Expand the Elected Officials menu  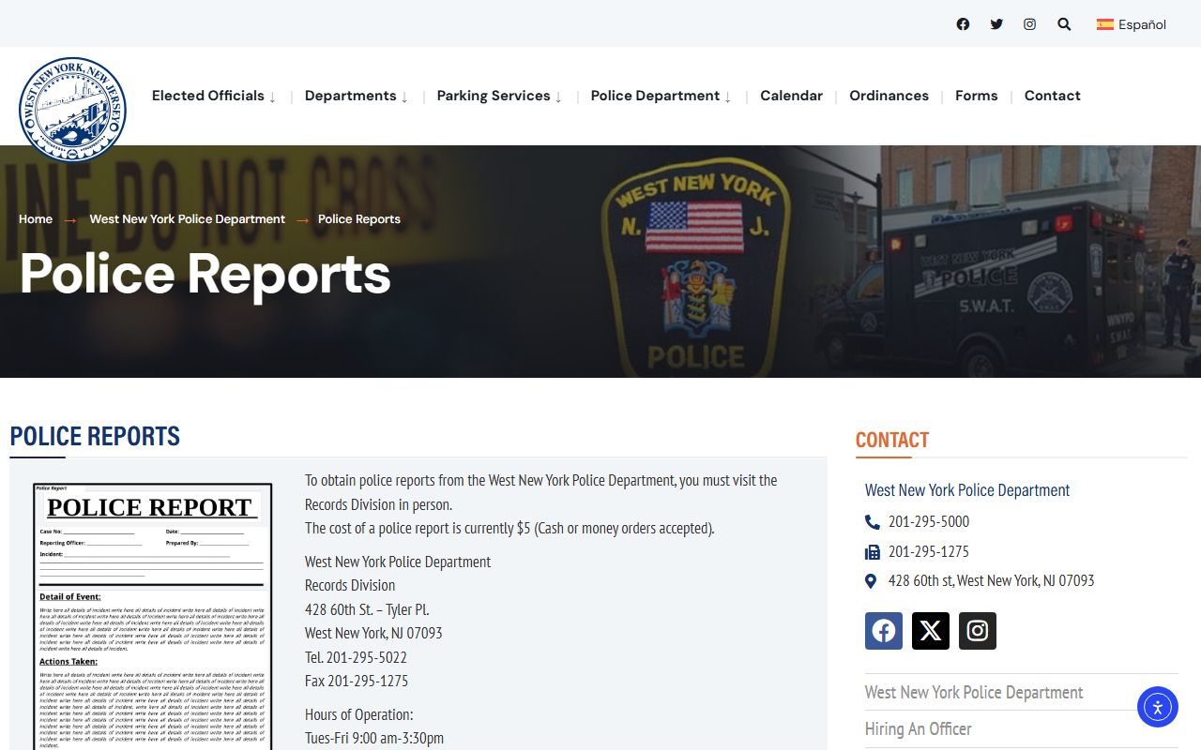click(214, 96)
